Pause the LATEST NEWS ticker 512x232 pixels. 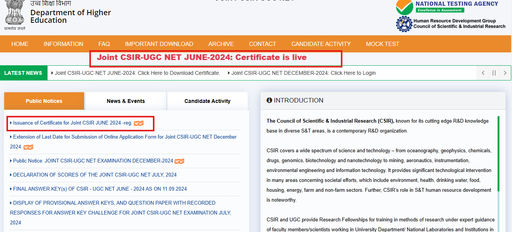[x=493, y=73]
